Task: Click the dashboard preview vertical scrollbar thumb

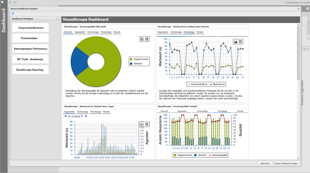Action: coord(298,53)
